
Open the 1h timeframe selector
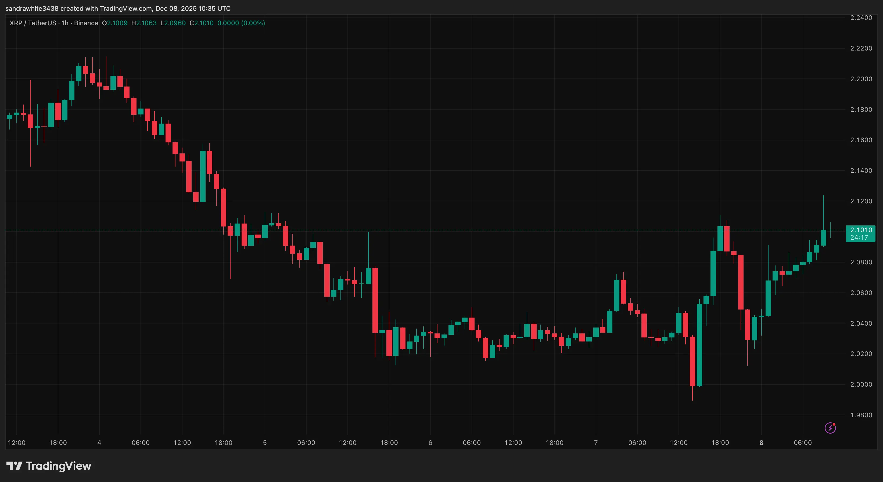[66, 23]
